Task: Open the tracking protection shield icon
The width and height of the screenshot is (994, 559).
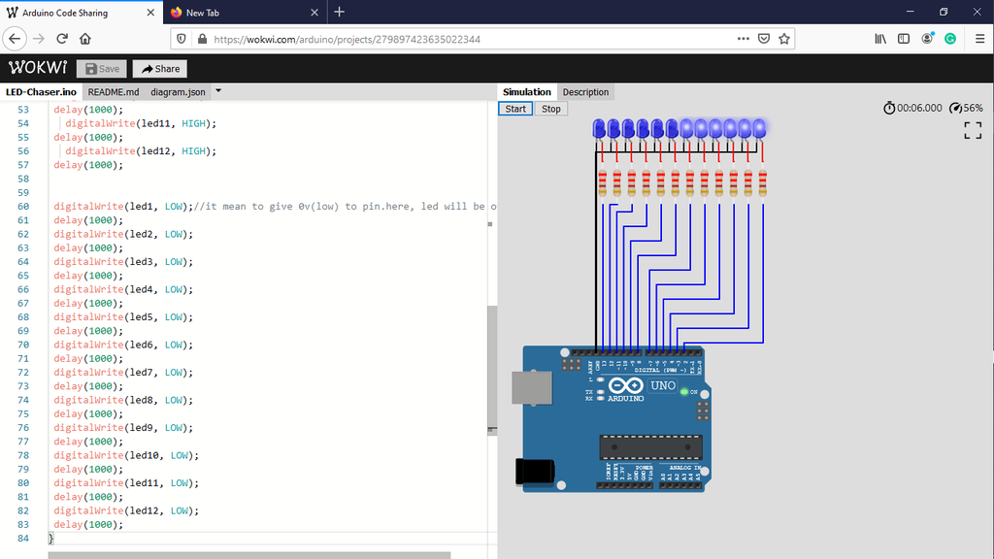Action: pyautogui.click(x=182, y=39)
